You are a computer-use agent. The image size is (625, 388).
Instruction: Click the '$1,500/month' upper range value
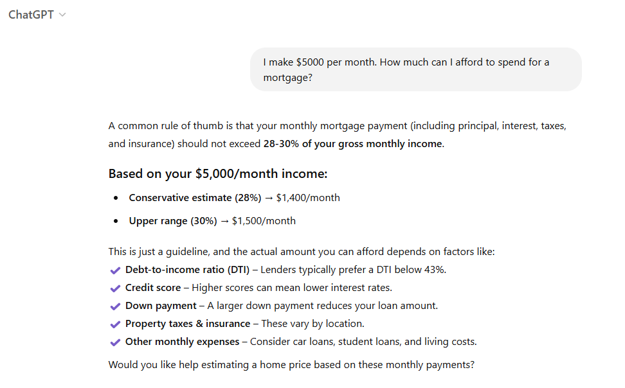tap(264, 221)
